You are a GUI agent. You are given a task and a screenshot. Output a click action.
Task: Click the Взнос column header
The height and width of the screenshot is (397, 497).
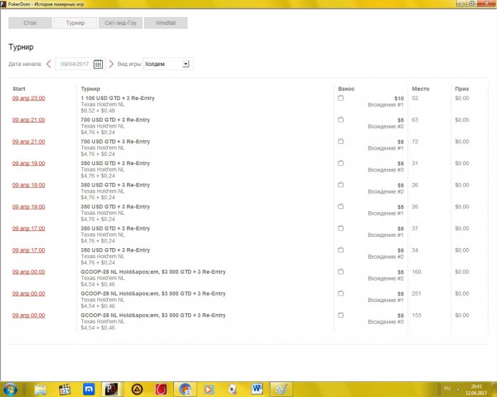(x=346, y=89)
